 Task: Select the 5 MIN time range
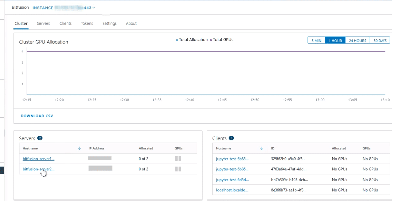click(x=316, y=40)
